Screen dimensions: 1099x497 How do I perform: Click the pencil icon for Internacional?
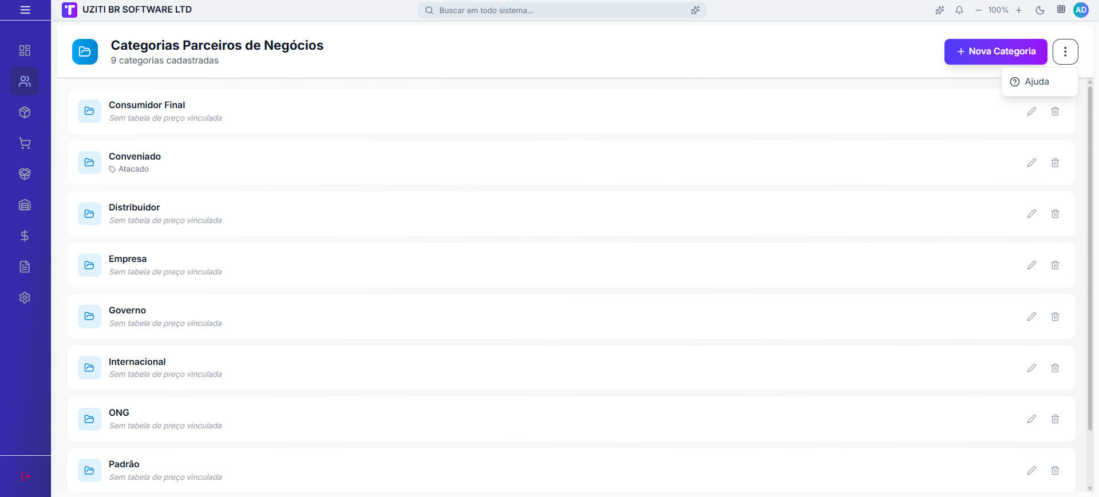[x=1031, y=368]
